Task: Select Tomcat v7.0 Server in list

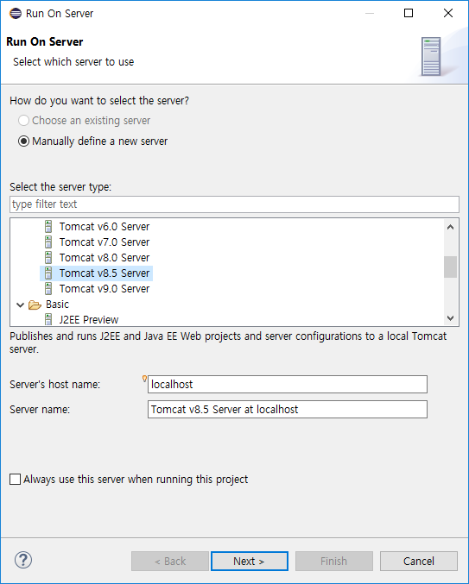Action: click(x=105, y=242)
